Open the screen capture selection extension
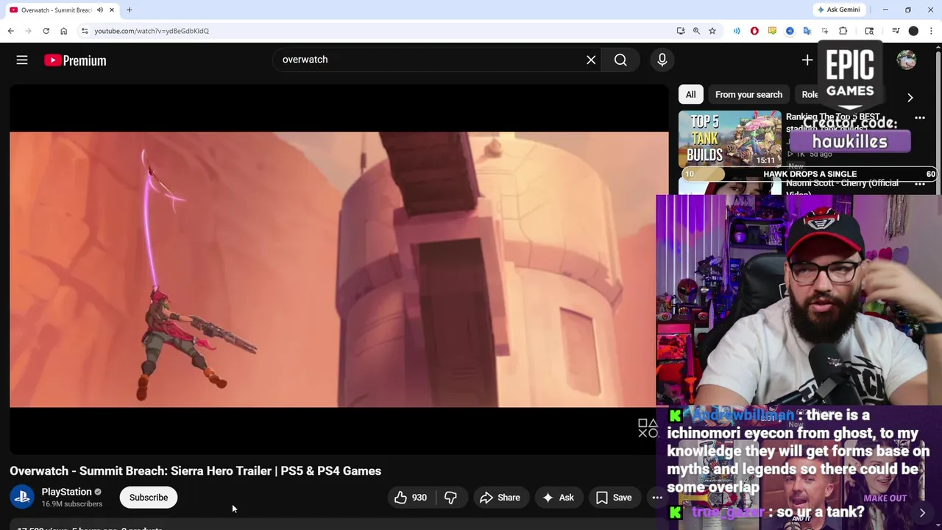Viewport: 942px width, 530px height. (825, 31)
